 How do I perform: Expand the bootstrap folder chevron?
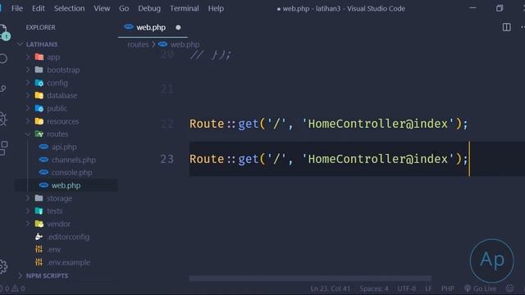tap(28, 70)
